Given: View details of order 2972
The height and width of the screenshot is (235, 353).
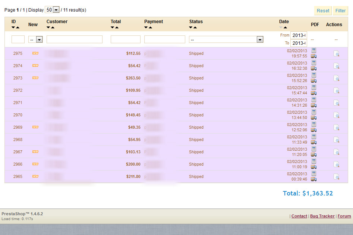Looking at the screenshot, I should 336,91.
